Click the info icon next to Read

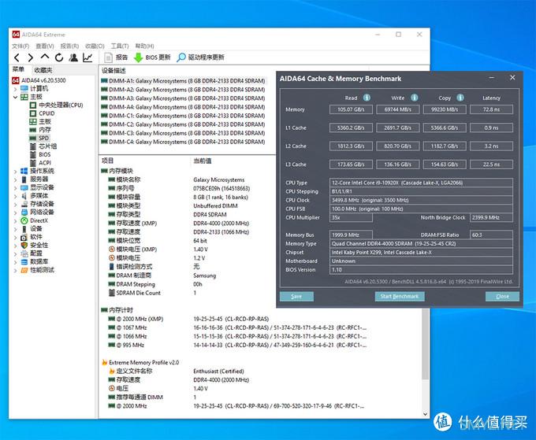tap(365, 98)
